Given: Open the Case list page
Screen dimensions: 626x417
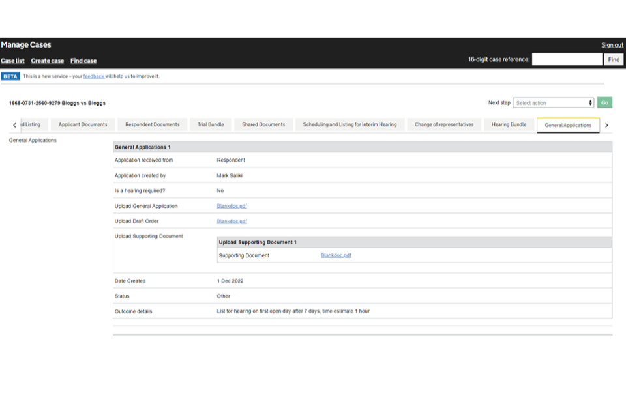Looking at the screenshot, I should (x=12, y=61).
